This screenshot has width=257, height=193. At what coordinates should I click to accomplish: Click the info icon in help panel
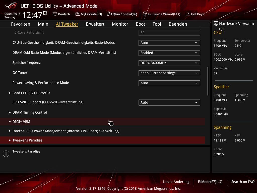(x=6, y=154)
